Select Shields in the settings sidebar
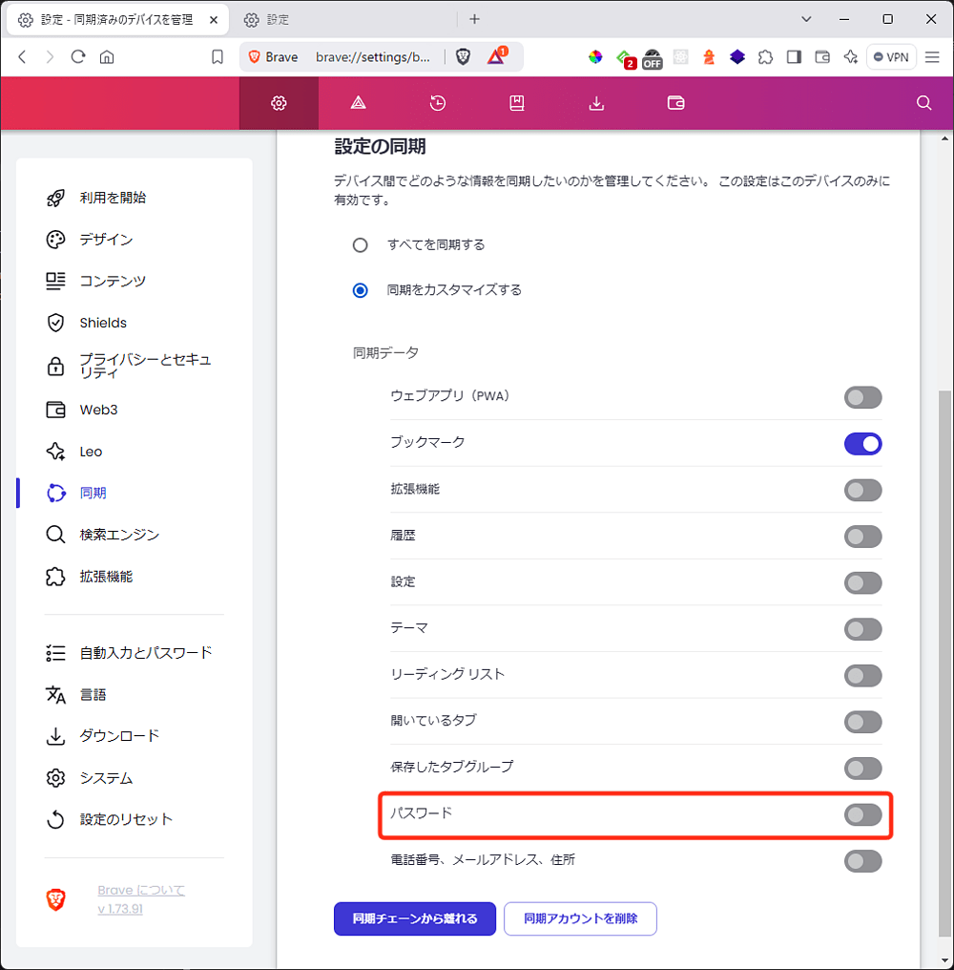Screen dimensions: 954x970 pos(102,323)
